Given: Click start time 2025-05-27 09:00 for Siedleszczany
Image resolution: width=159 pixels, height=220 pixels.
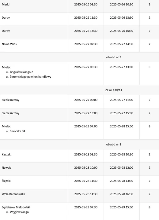Looking at the screenshot, I should coord(86,100).
